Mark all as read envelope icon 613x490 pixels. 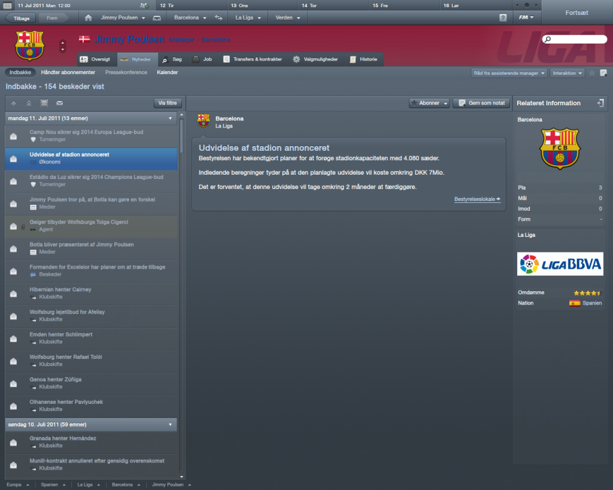[x=59, y=103]
